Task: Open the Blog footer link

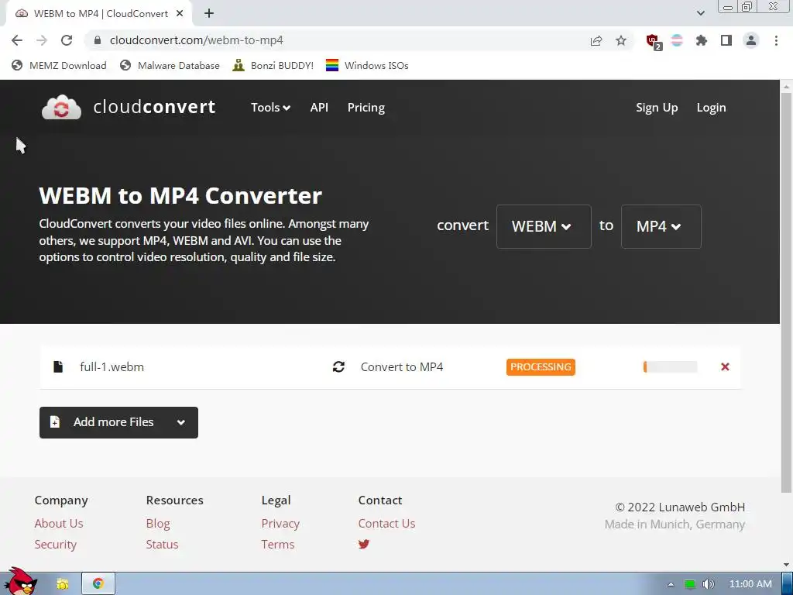Action: [x=158, y=524]
